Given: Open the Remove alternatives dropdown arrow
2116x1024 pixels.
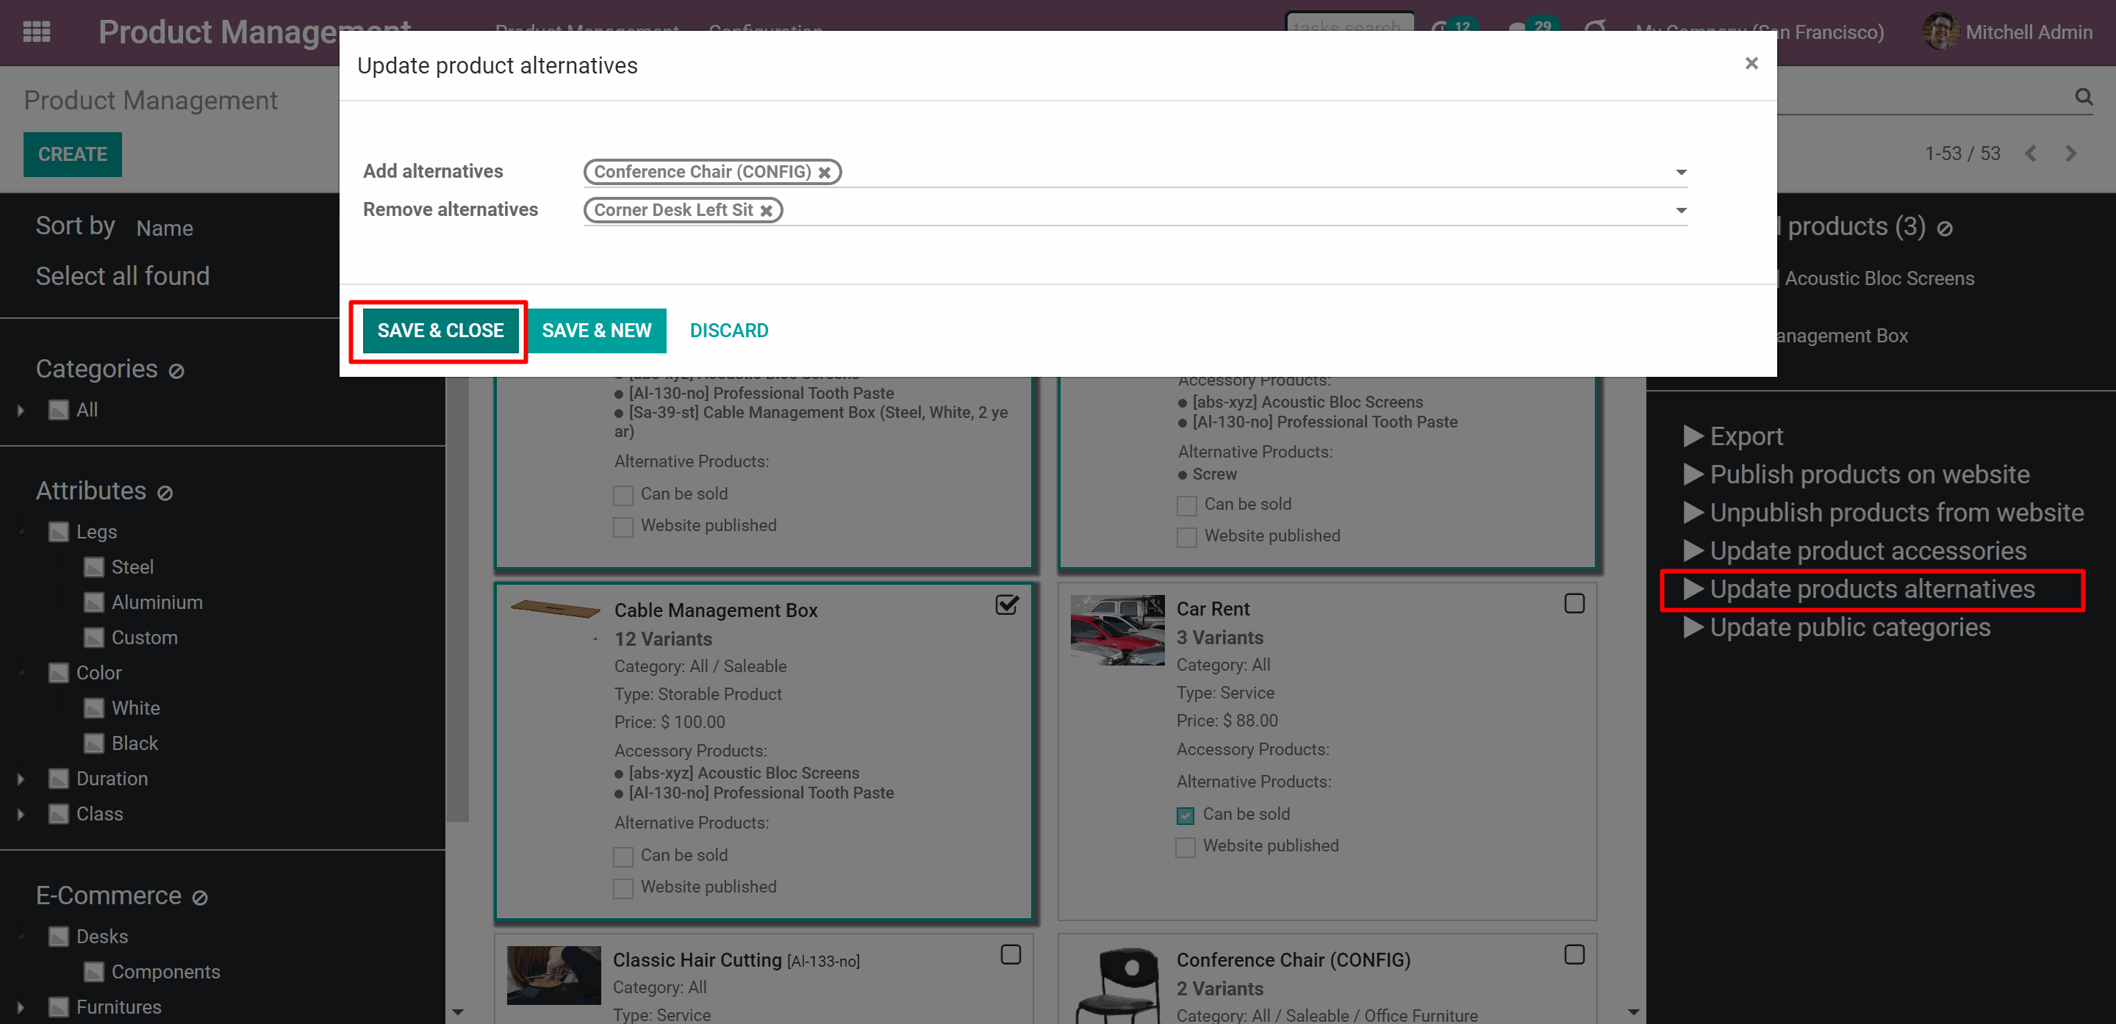Looking at the screenshot, I should click(x=1681, y=211).
